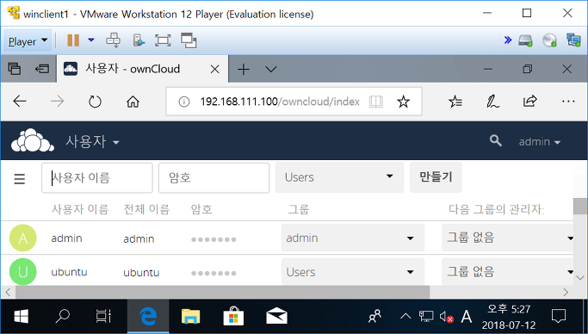
Task: Open the ubuntu row Users group dropdown
Action: (x=353, y=272)
